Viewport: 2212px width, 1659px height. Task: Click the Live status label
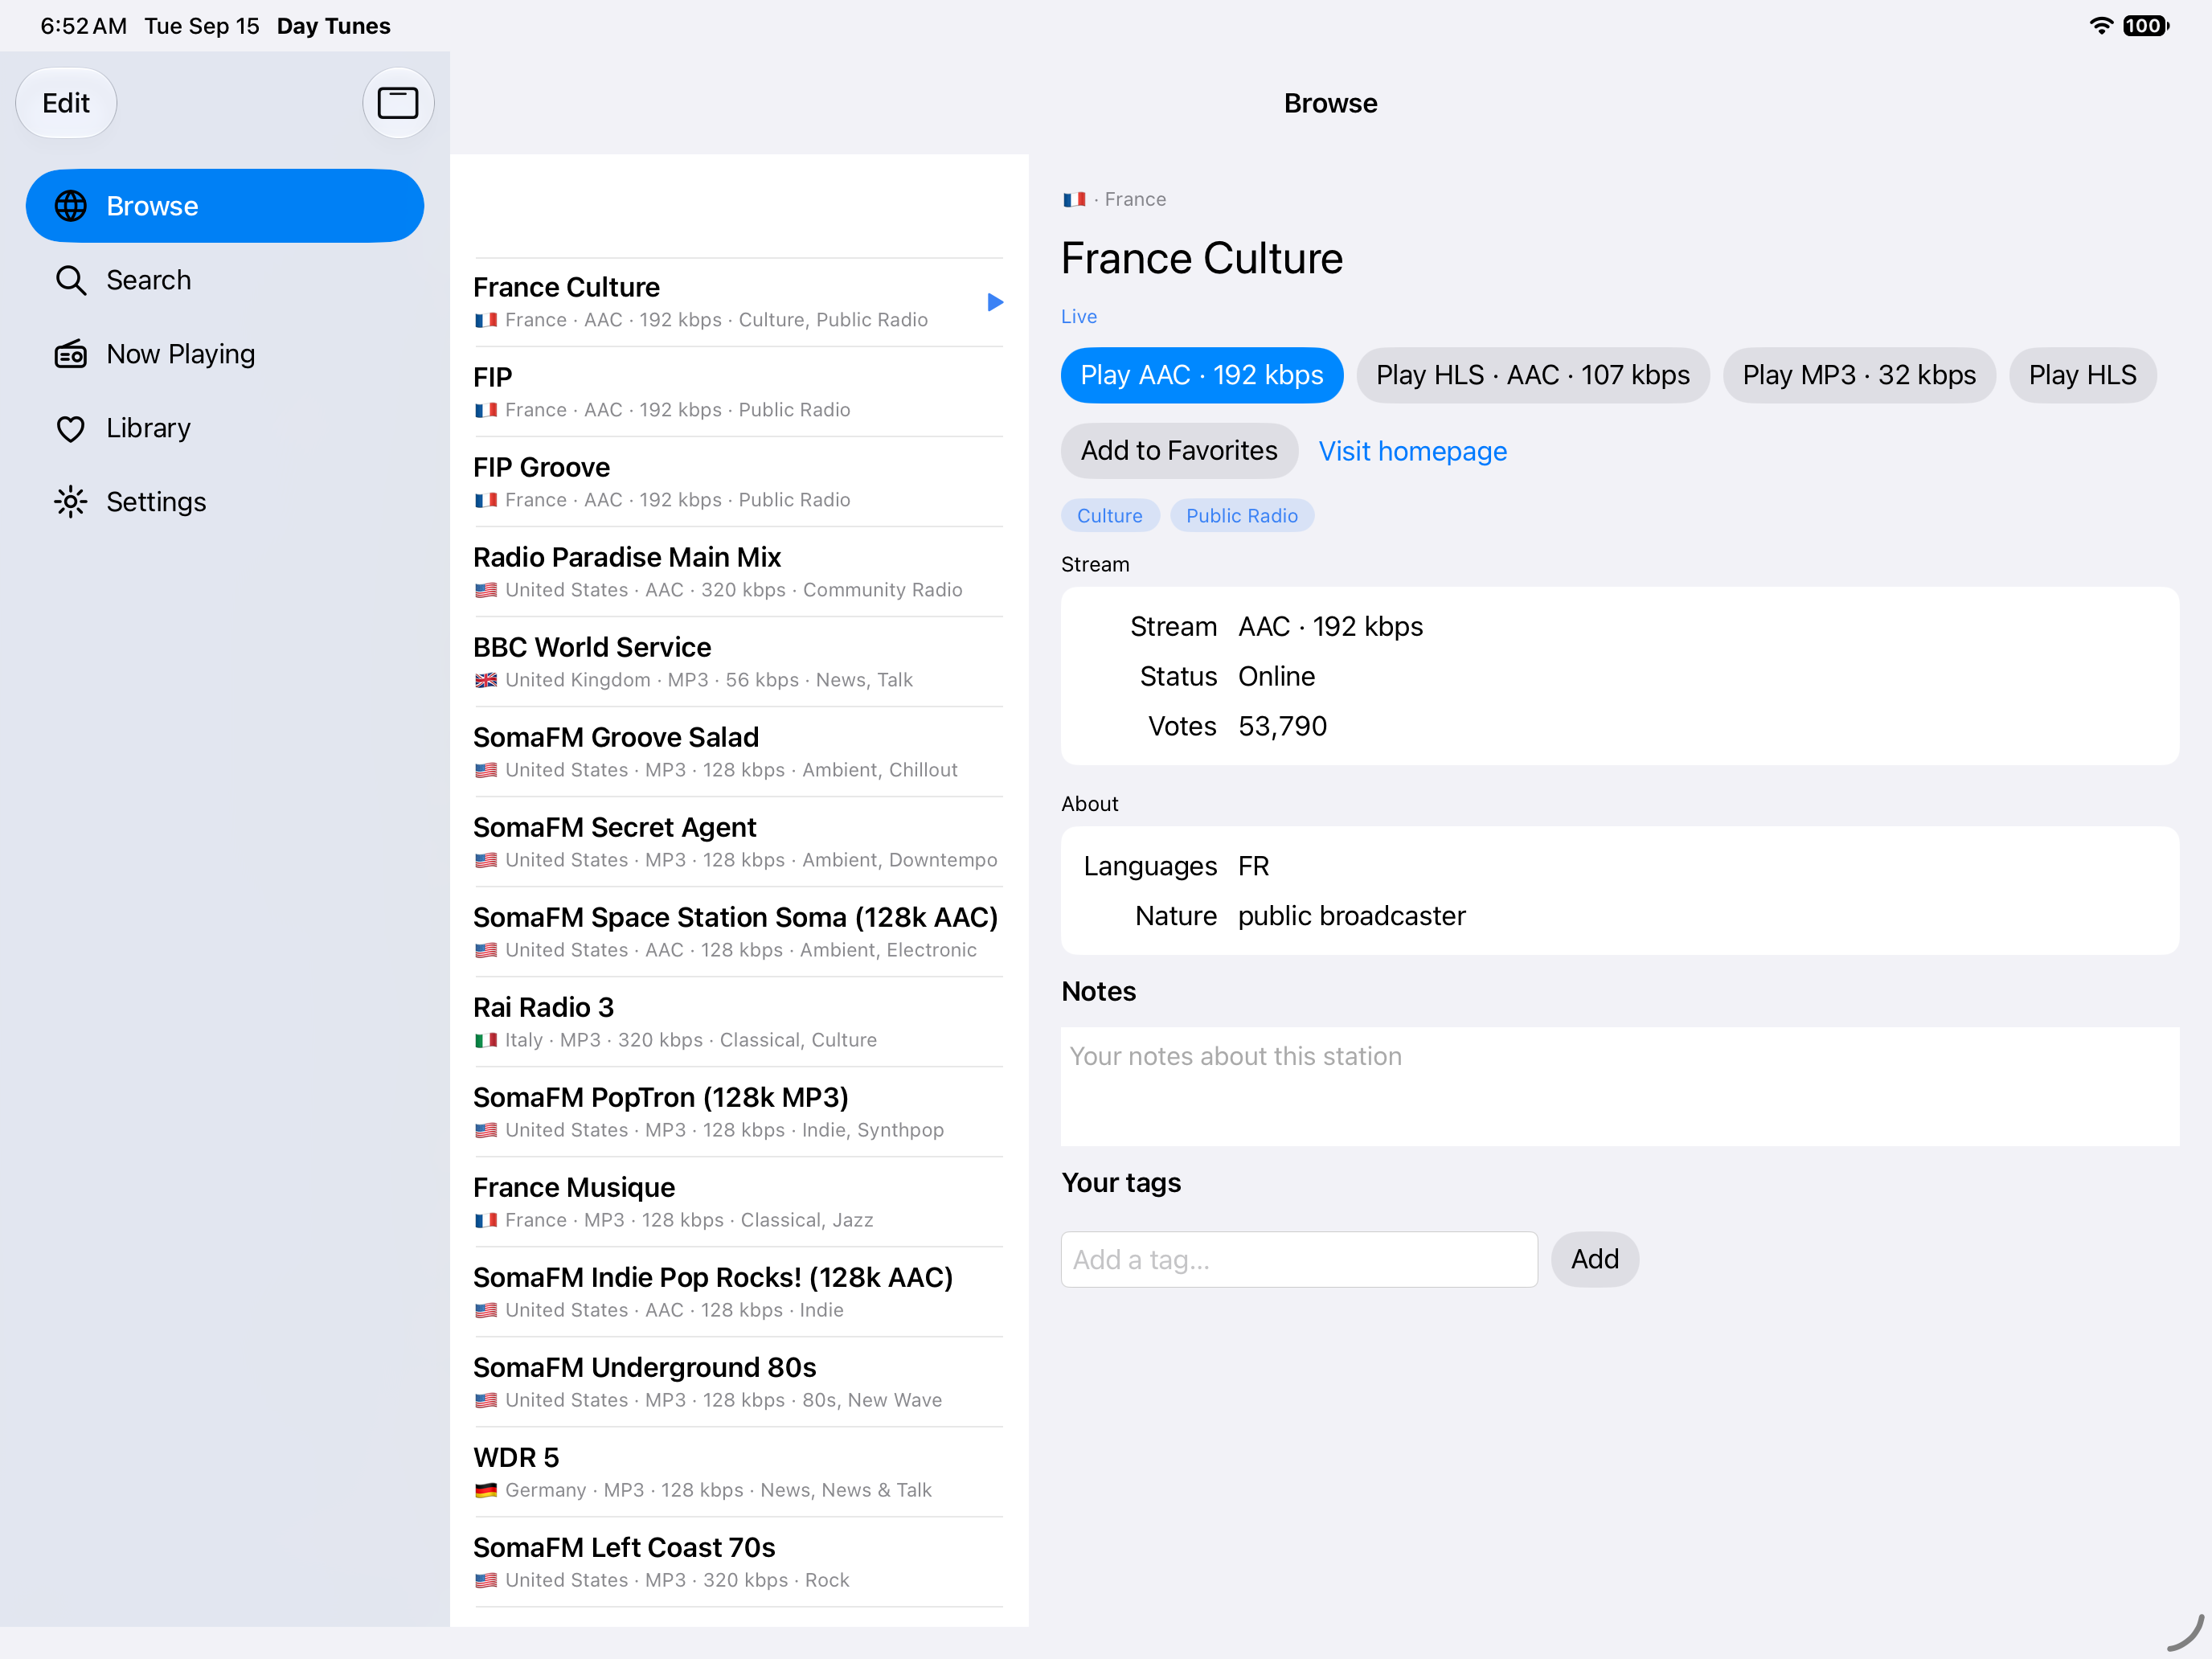click(x=1078, y=317)
